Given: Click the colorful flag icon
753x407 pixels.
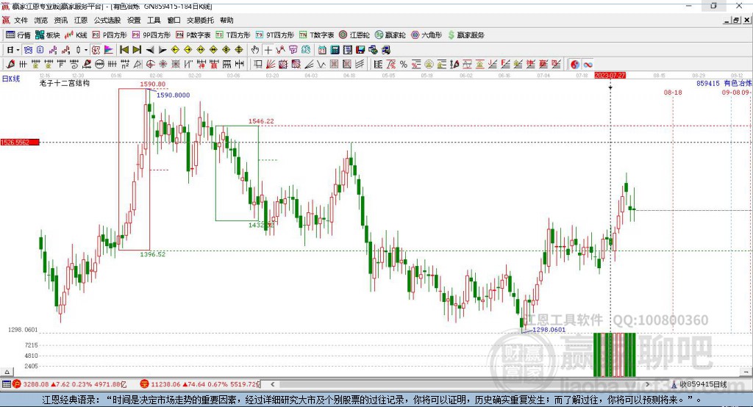Looking at the screenshot, I should pos(109,50).
